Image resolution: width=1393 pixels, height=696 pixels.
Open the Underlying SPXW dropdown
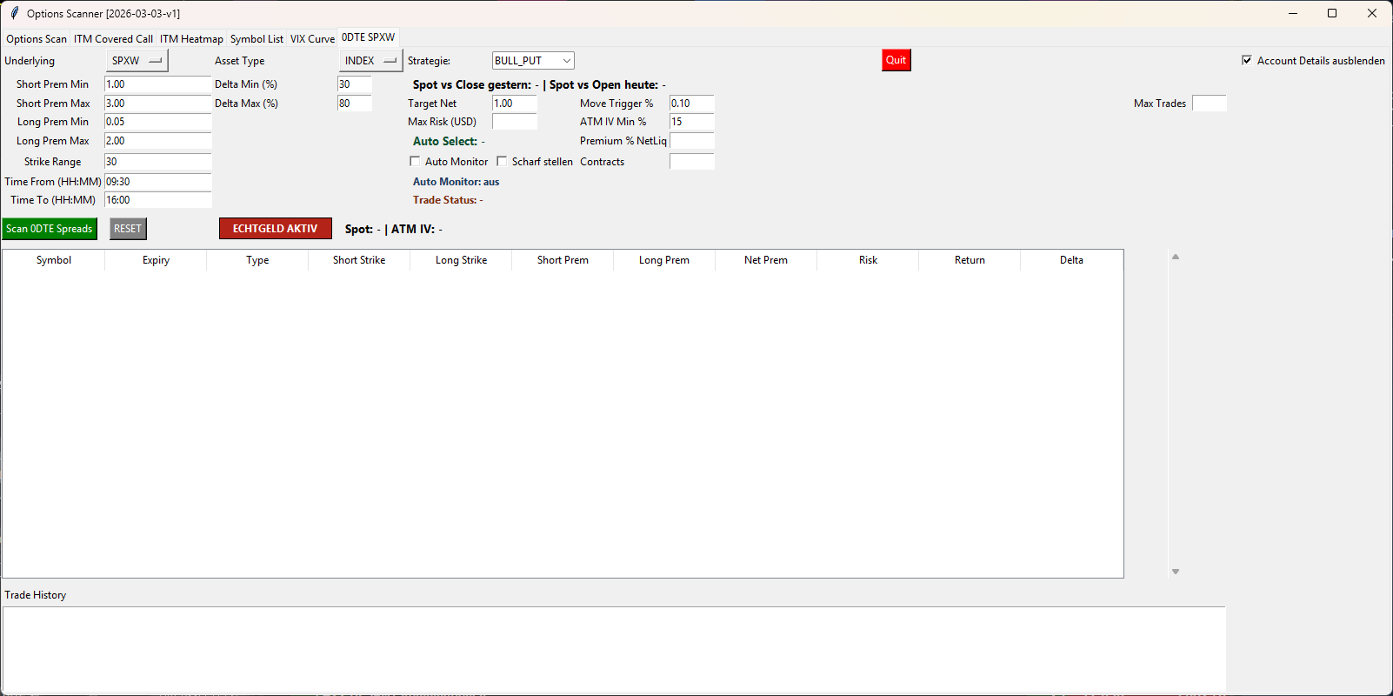[x=137, y=61]
